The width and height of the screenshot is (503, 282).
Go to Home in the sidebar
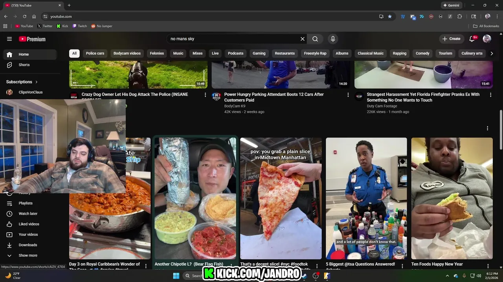coord(31,54)
